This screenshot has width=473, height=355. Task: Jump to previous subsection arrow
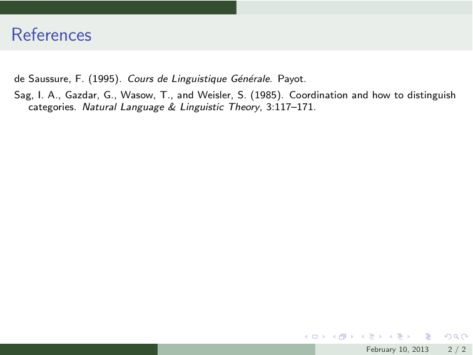(362, 337)
